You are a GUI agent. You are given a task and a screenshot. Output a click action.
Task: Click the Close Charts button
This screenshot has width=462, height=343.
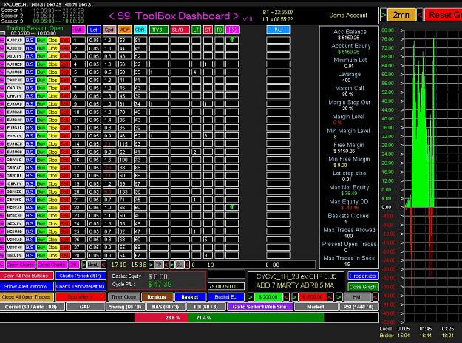click(52, 265)
